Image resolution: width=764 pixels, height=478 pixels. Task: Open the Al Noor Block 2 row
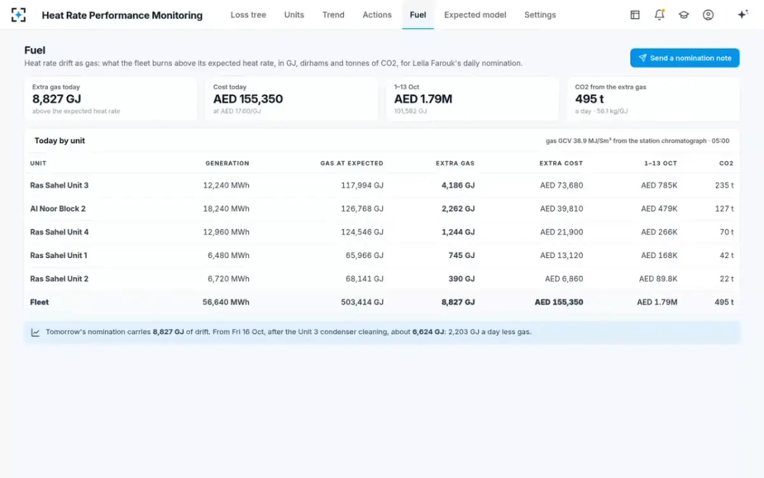click(382, 208)
